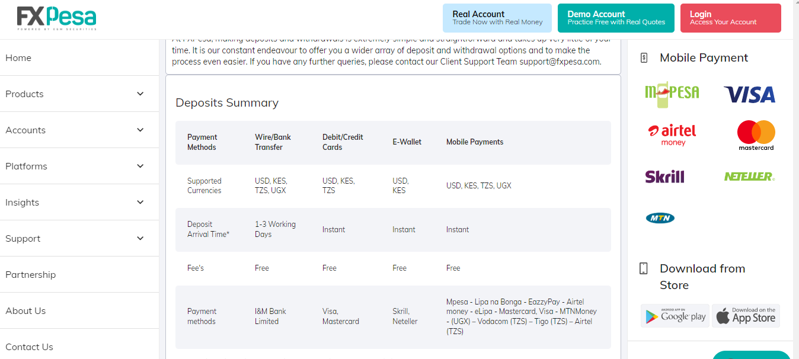This screenshot has width=799, height=359.
Task: Expand the Platforms menu chevron
Action: 140,166
